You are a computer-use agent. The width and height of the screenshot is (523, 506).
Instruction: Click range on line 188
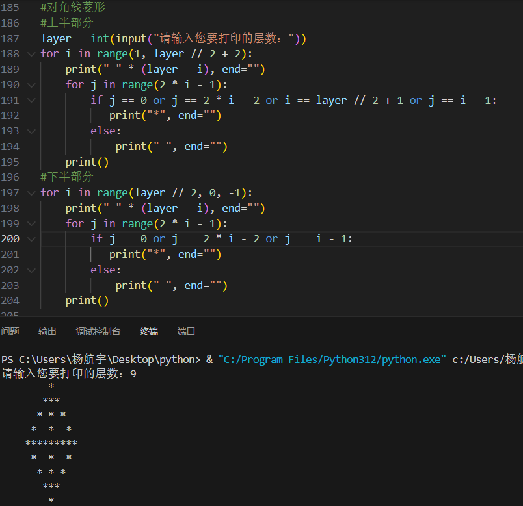113,54
